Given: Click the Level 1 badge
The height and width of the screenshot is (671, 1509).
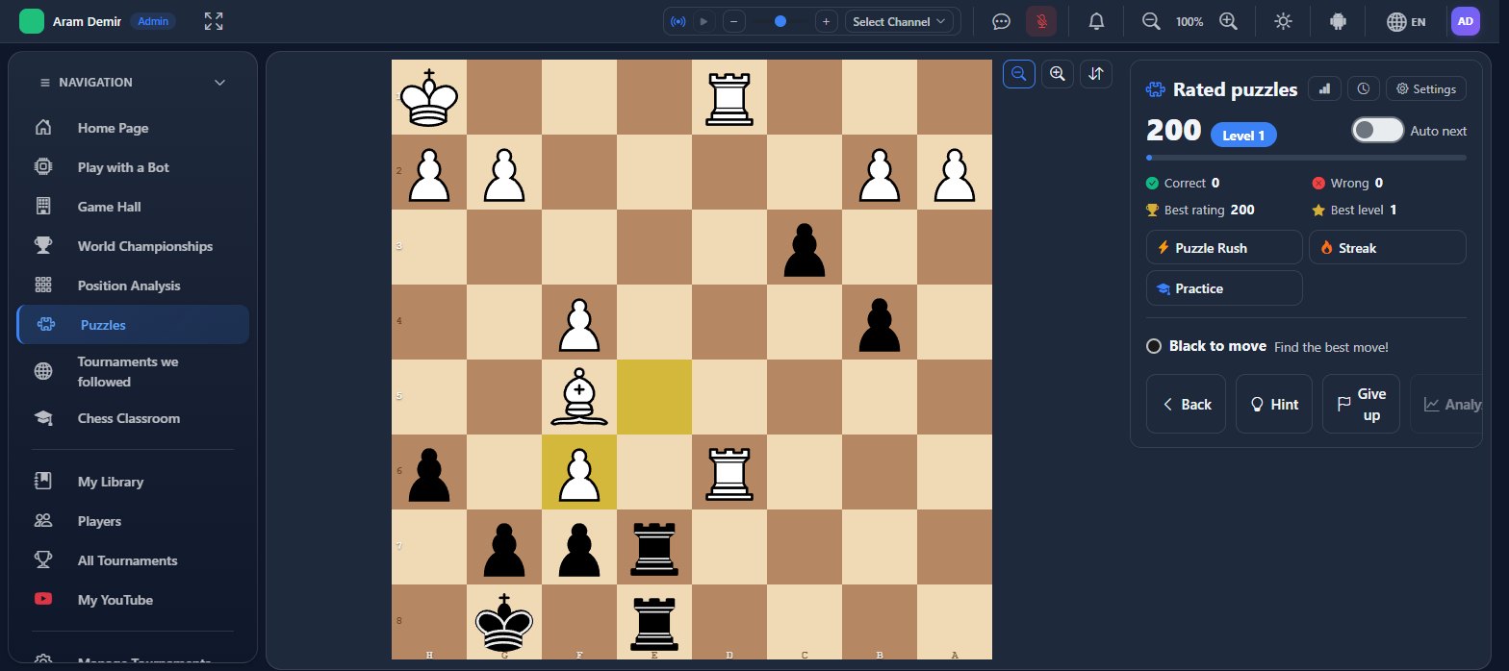Looking at the screenshot, I should point(1243,135).
